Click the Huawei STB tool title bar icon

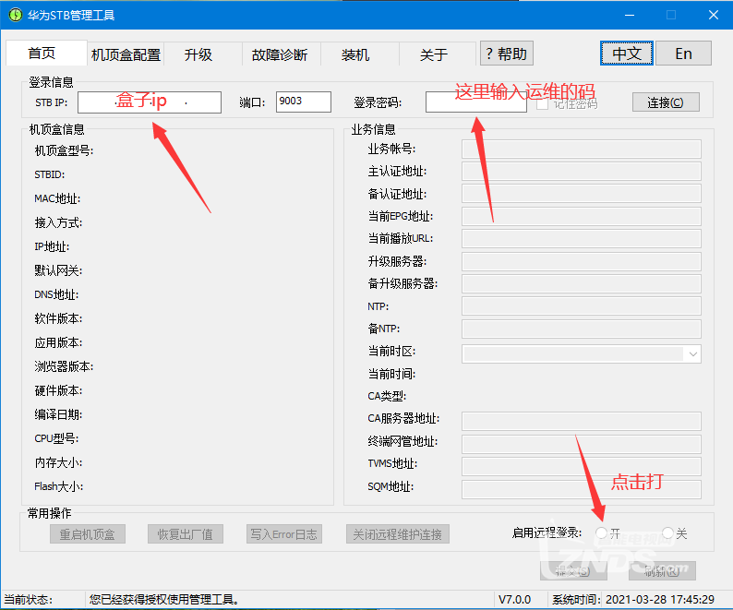point(16,15)
